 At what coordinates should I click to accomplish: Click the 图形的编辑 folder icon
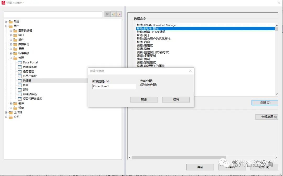point(15,31)
